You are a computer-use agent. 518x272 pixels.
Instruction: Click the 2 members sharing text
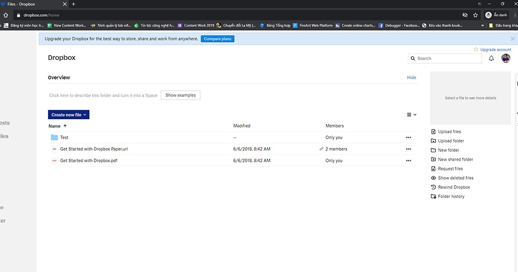click(336, 149)
